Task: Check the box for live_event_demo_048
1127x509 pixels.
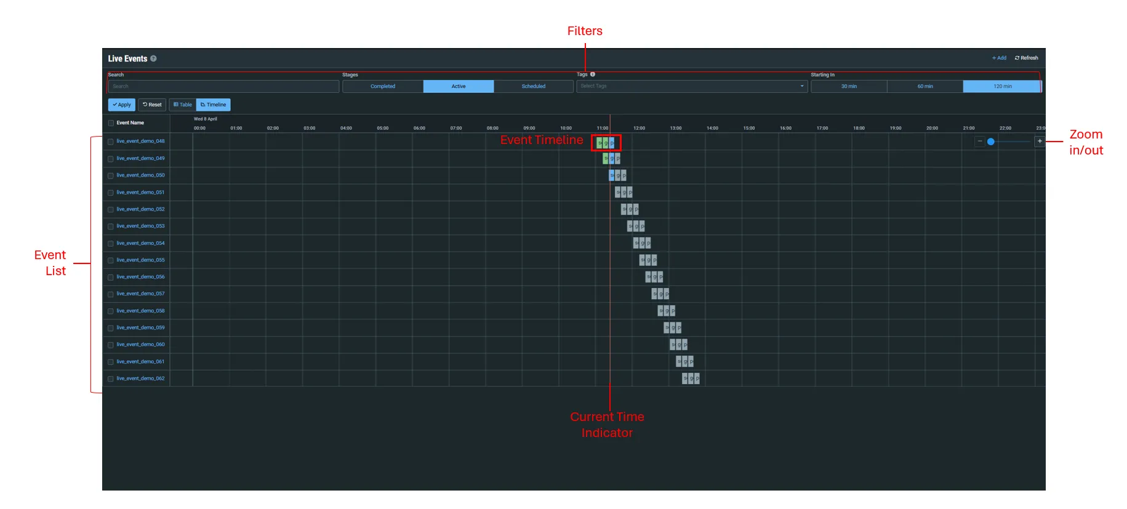Action: pos(111,142)
